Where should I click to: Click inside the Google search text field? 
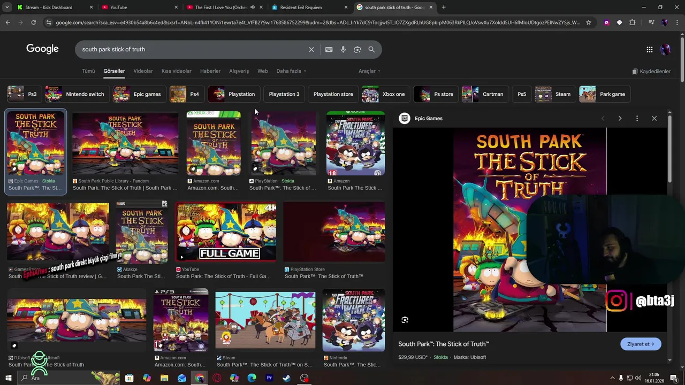tap(193, 49)
